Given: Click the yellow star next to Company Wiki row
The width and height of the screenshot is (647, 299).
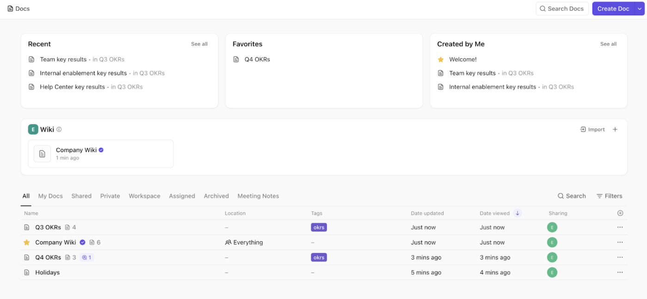Looking at the screenshot, I should point(27,242).
